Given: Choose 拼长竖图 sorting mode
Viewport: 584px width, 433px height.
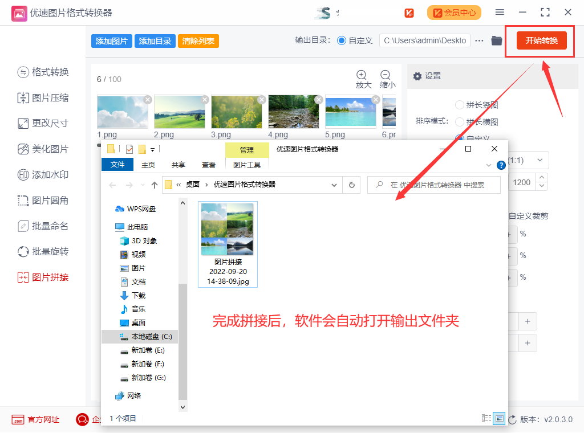Looking at the screenshot, I should (459, 105).
